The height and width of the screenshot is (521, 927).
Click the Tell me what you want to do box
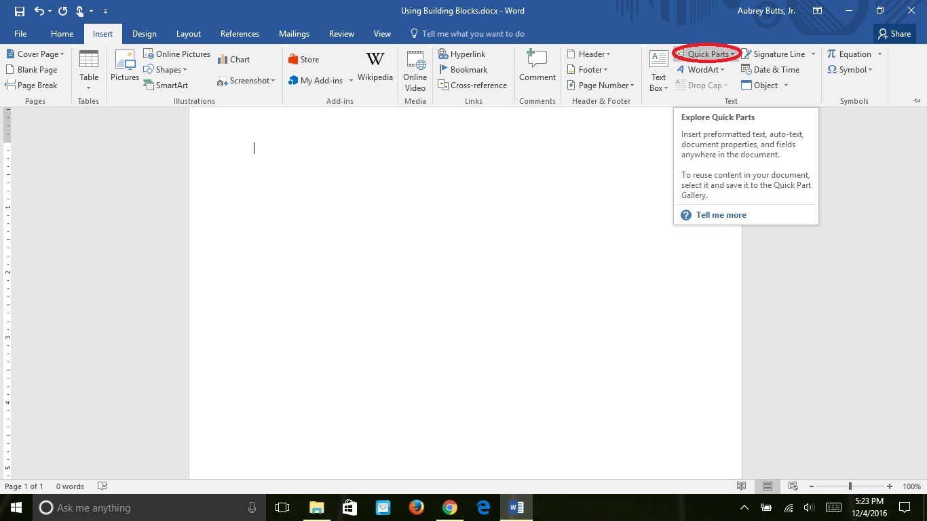coord(468,34)
